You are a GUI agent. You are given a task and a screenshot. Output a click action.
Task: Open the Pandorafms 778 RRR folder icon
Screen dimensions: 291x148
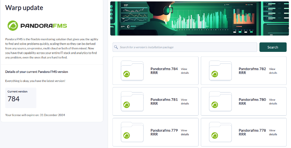(220, 132)
